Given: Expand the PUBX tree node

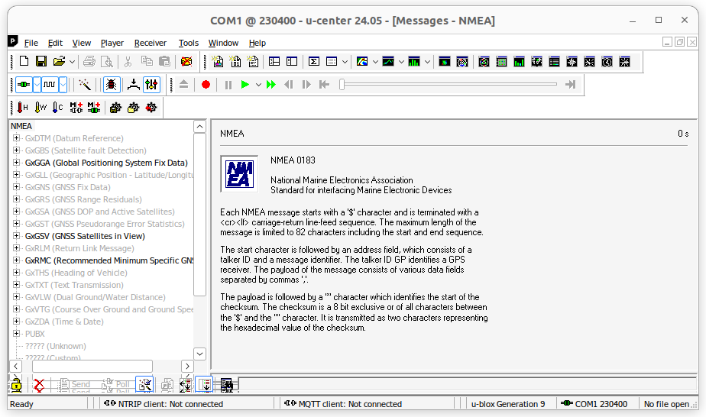Looking at the screenshot, I should tap(16, 333).
